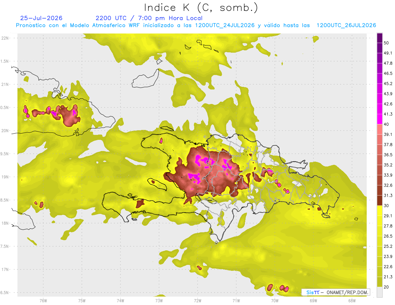Image resolution: width=395 pixels, height=305 pixels.
Task: Click the longitude label "76W"
Action: point(43,301)
